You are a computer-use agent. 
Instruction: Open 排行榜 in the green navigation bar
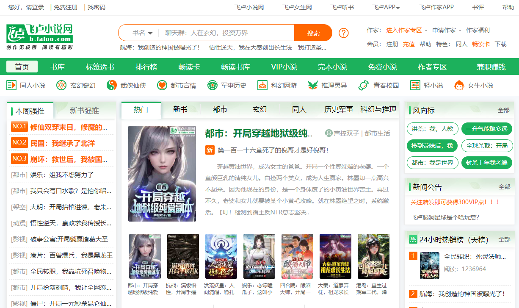pyautogui.click(x=146, y=67)
